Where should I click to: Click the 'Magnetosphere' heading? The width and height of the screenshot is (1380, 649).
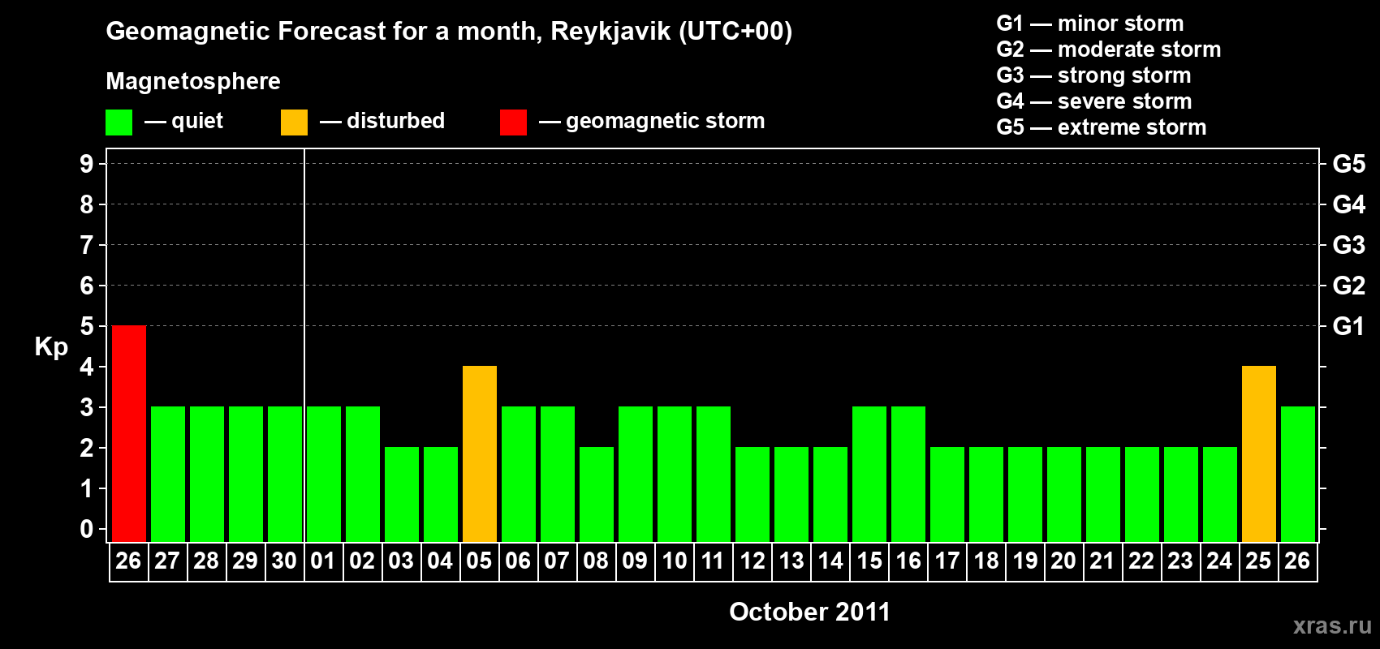[x=193, y=81]
